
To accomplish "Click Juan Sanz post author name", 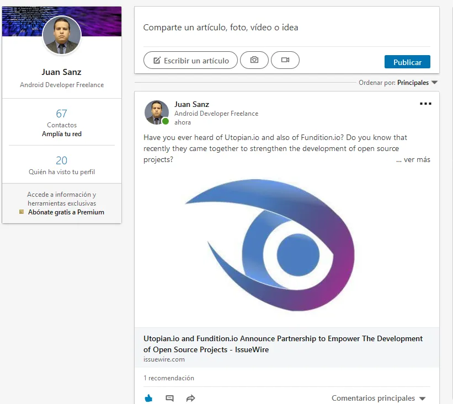I will (x=191, y=105).
